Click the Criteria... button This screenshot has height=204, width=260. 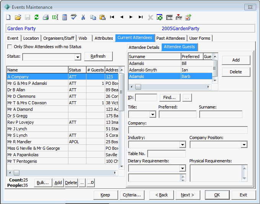(x=132, y=195)
